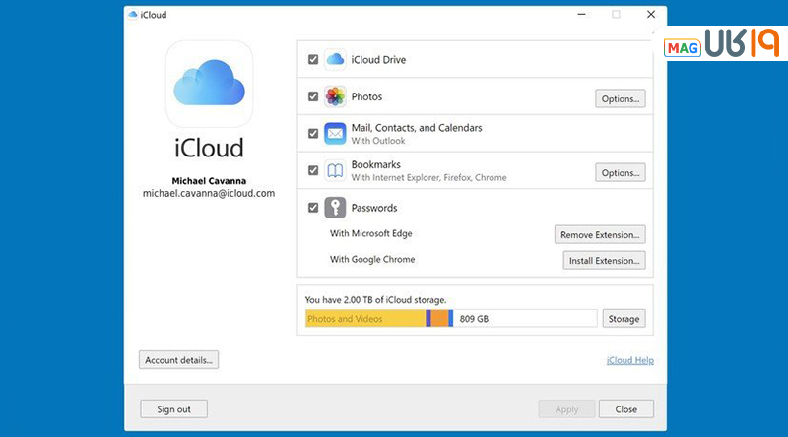This screenshot has width=788, height=437.
Task: Install the Google Chrome extension
Action: point(604,260)
